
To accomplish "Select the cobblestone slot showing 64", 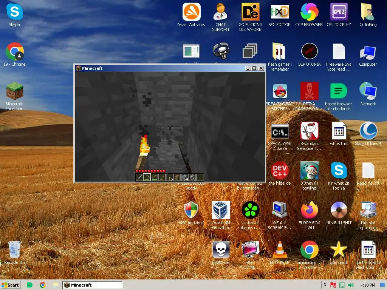I will (185, 177).
